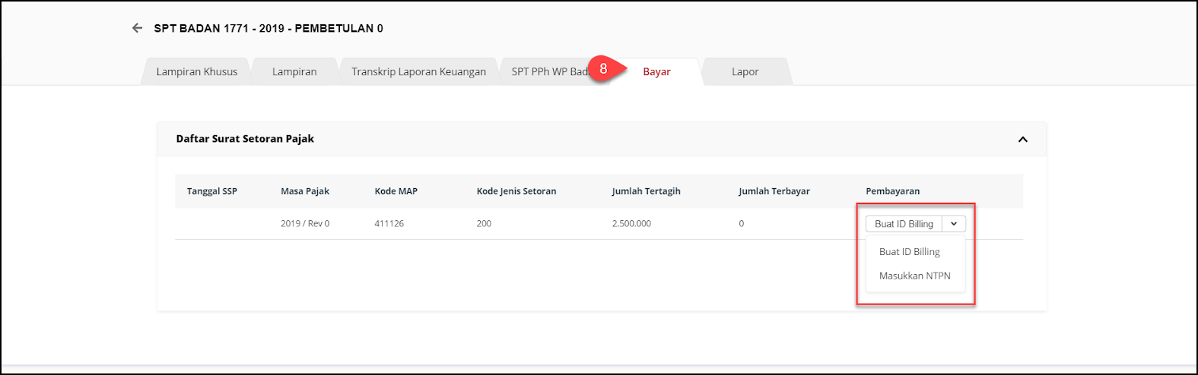Viewport: 1198px width, 375px height.
Task: Open the Lampiran tab
Action: point(294,72)
